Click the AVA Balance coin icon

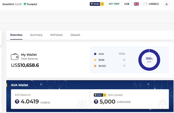(17, 102)
